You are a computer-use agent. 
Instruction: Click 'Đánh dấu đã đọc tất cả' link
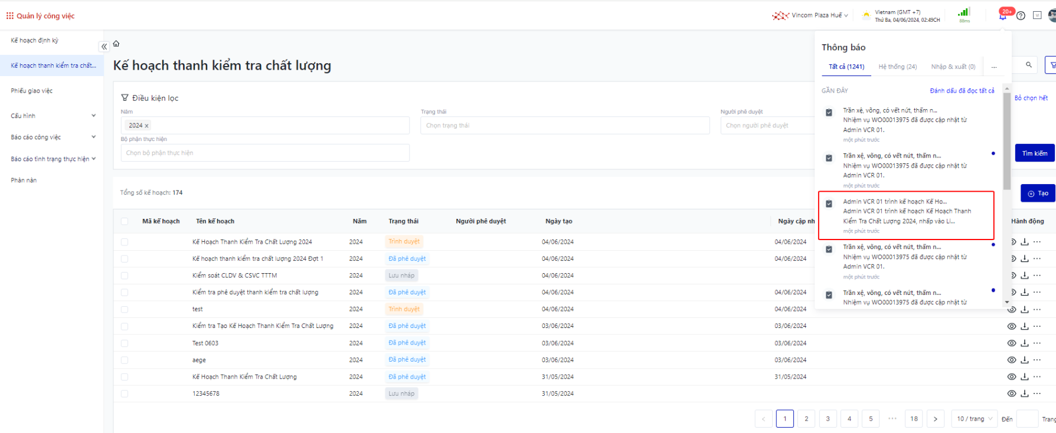(962, 91)
